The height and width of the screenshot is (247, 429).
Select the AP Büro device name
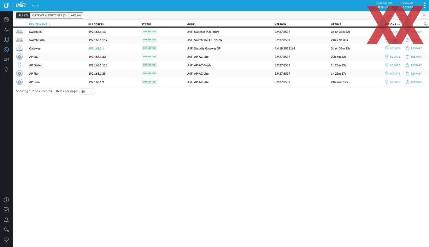tap(34, 82)
